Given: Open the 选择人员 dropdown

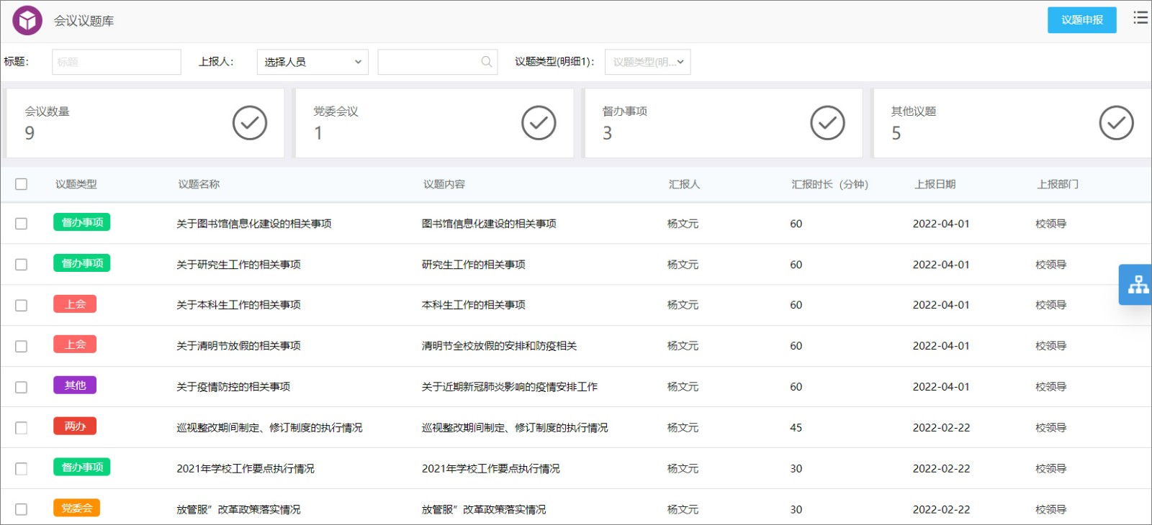Looking at the screenshot, I should (312, 62).
